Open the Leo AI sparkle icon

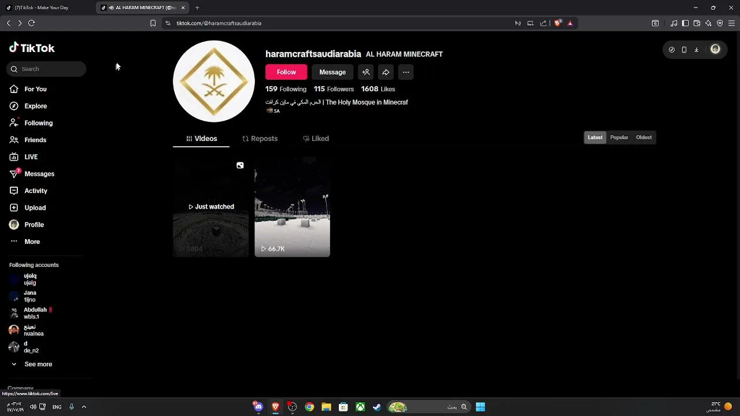click(708, 23)
